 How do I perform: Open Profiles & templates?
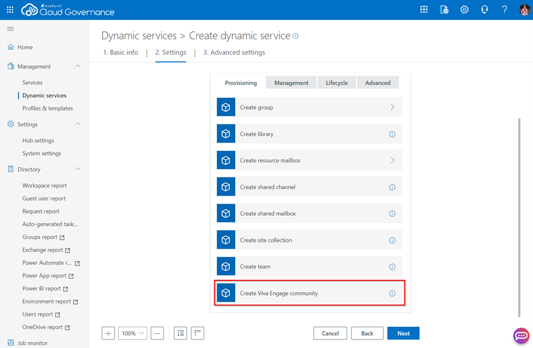[48, 108]
